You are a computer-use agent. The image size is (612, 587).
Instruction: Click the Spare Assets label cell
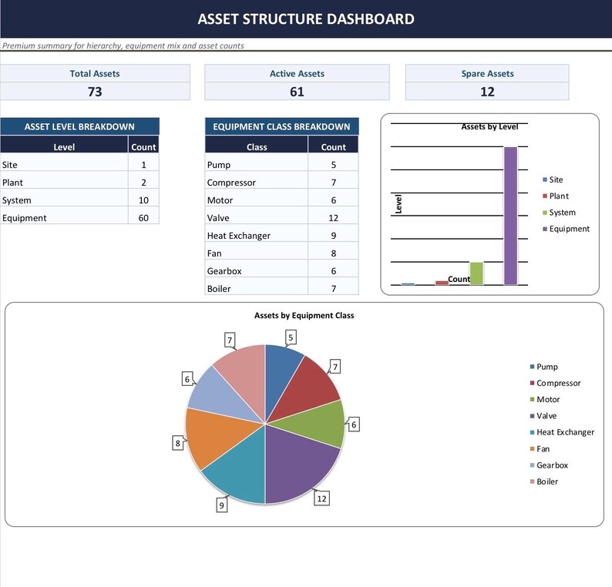tap(487, 73)
